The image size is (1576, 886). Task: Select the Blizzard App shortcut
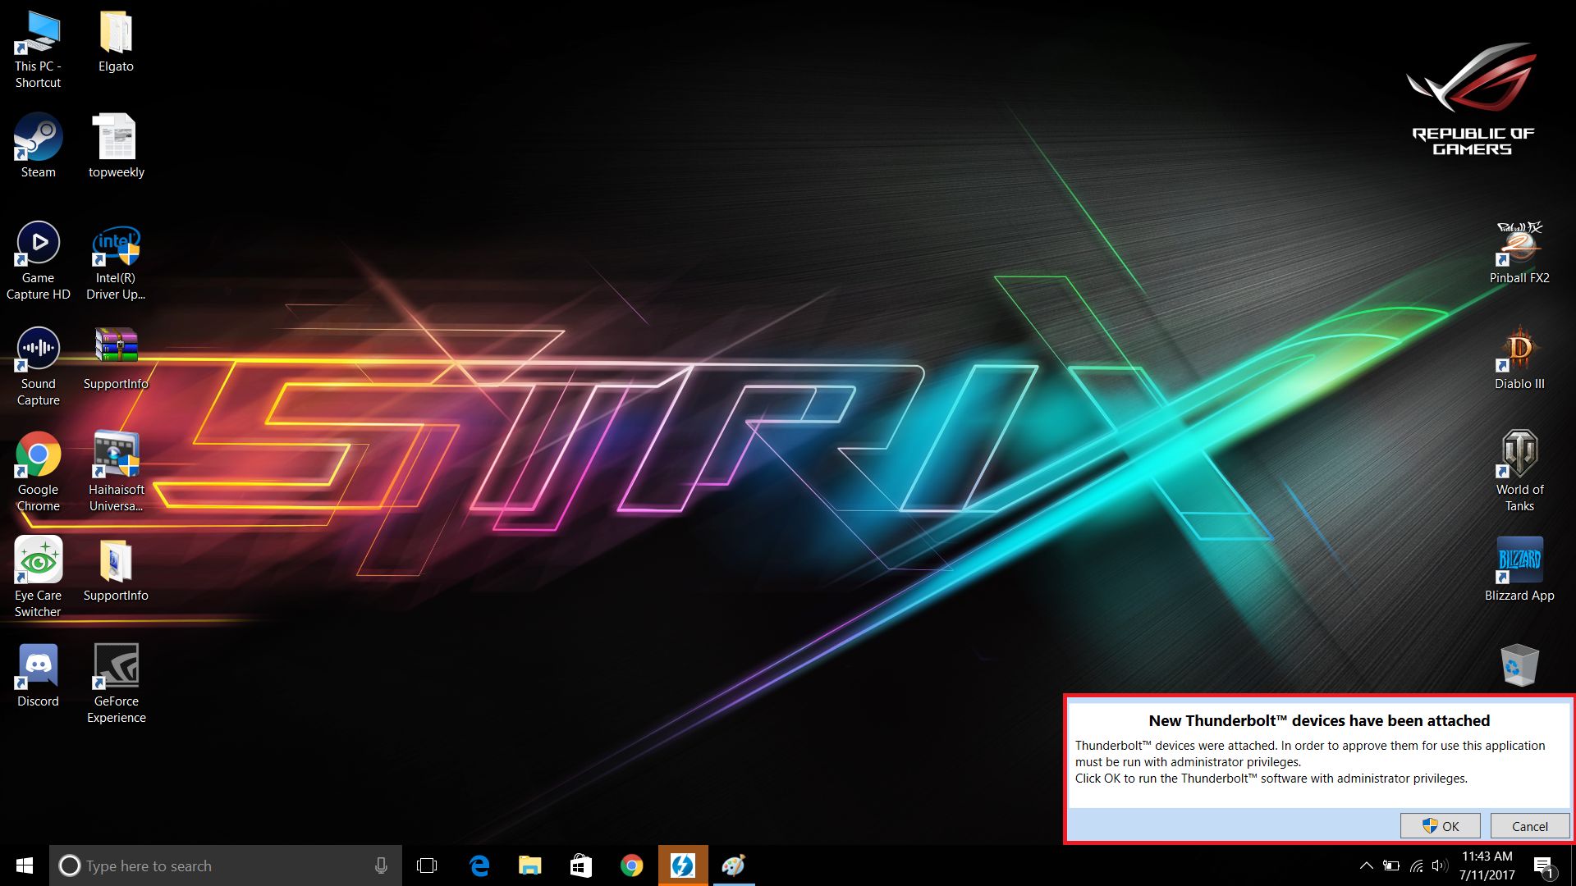point(1519,560)
